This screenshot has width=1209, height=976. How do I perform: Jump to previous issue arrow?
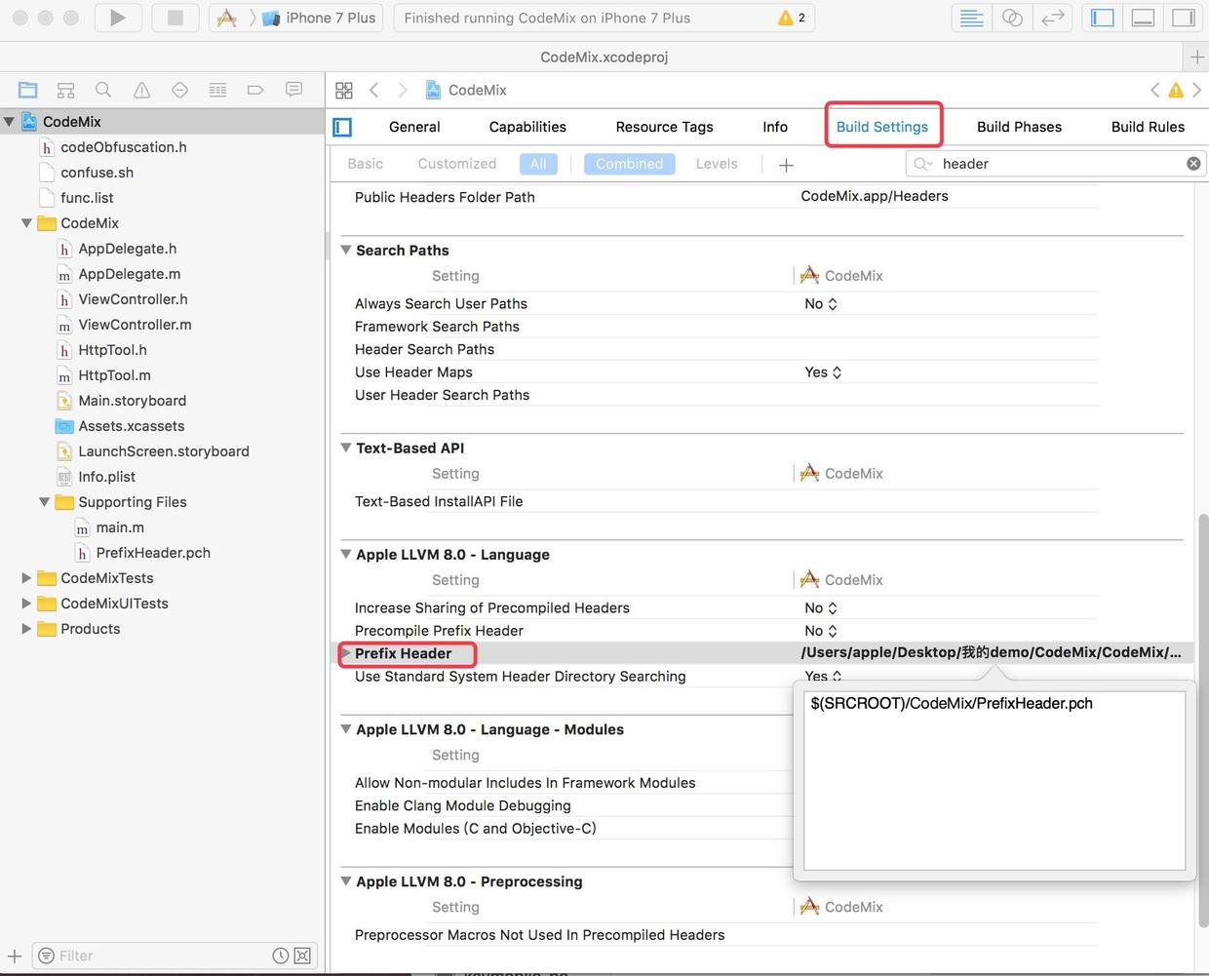click(x=1155, y=90)
